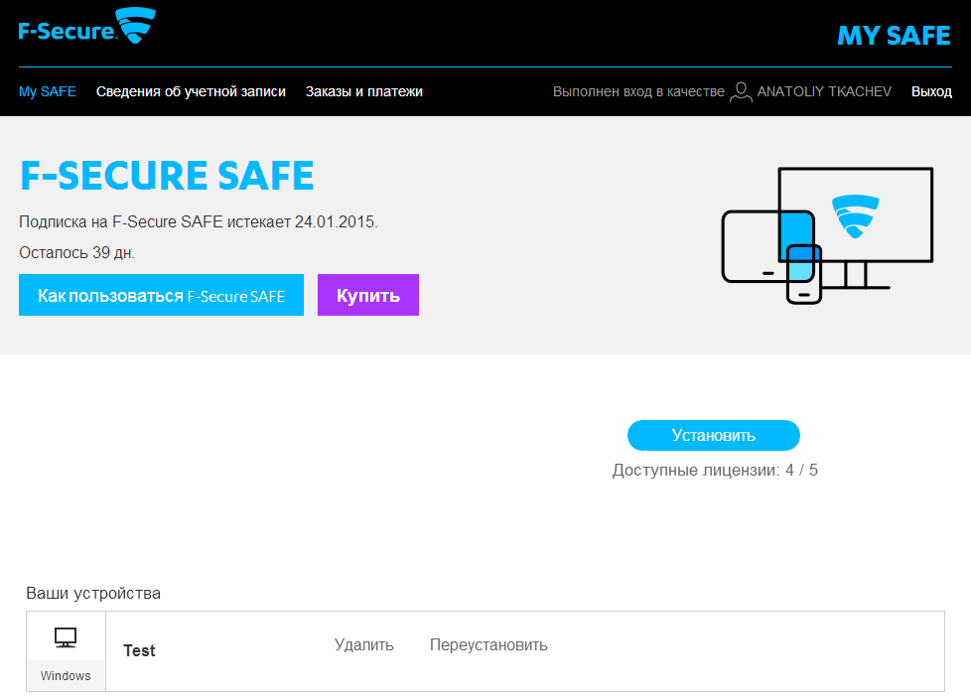
Task: Click Удалить to remove the Test device
Action: pos(362,644)
